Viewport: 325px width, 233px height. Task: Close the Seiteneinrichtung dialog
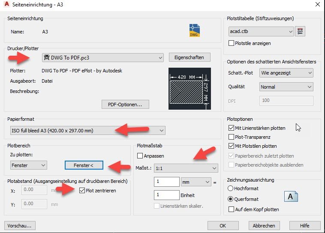click(318, 4)
